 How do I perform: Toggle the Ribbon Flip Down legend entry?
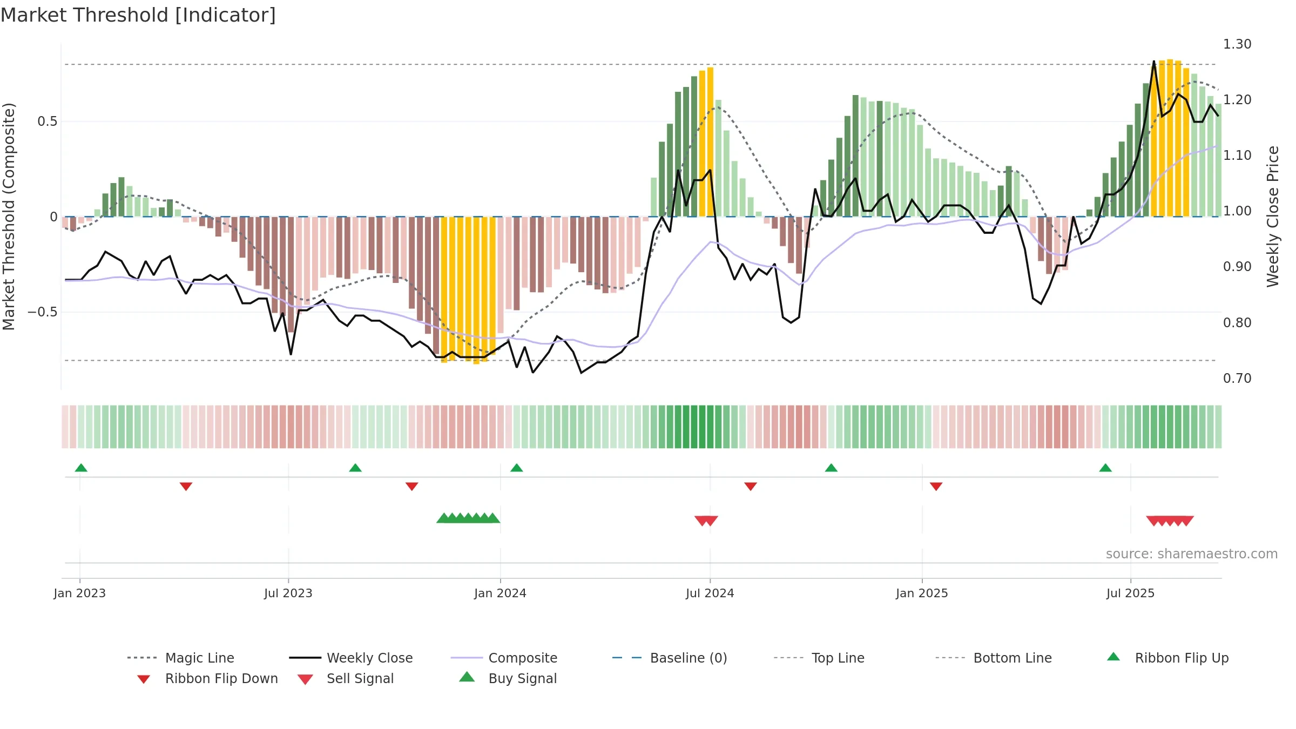tap(207, 678)
